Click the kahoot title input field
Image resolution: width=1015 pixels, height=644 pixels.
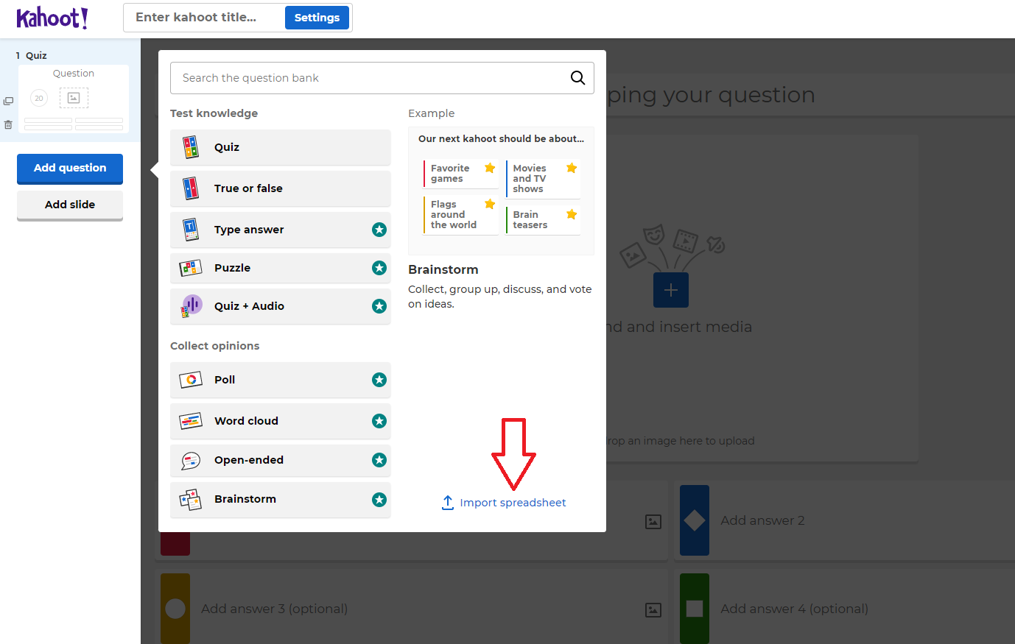(204, 18)
